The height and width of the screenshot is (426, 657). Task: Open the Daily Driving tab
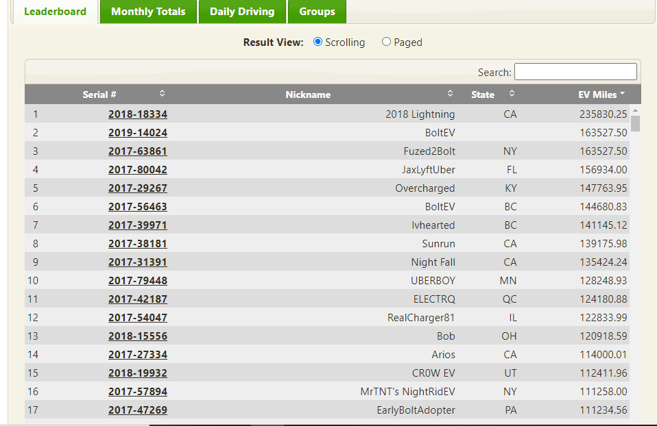pyautogui.click(x=242, y=12)
